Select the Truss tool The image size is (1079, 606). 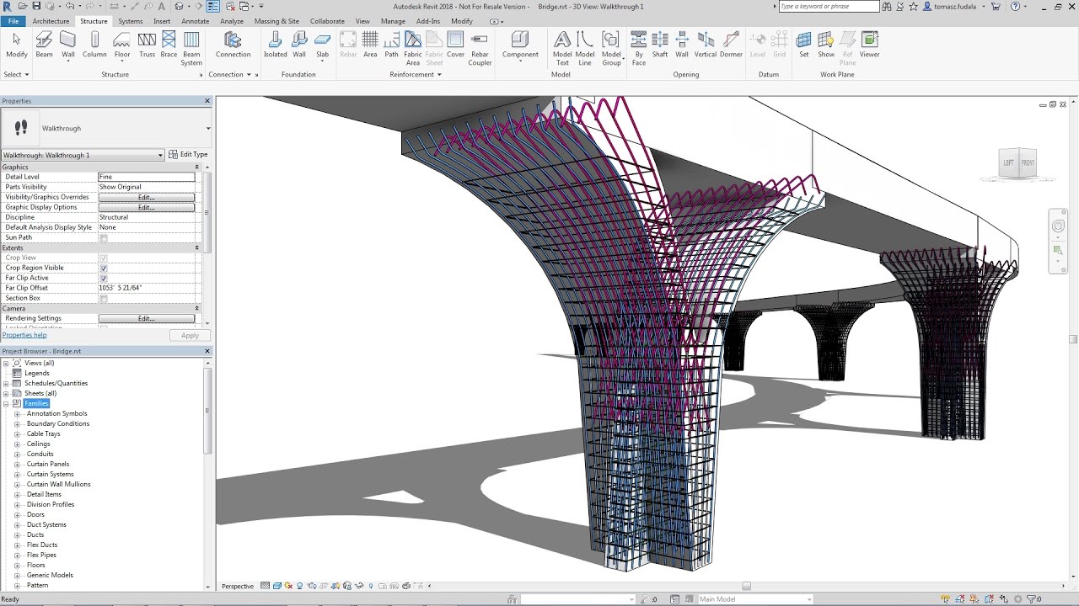point(147,45)
